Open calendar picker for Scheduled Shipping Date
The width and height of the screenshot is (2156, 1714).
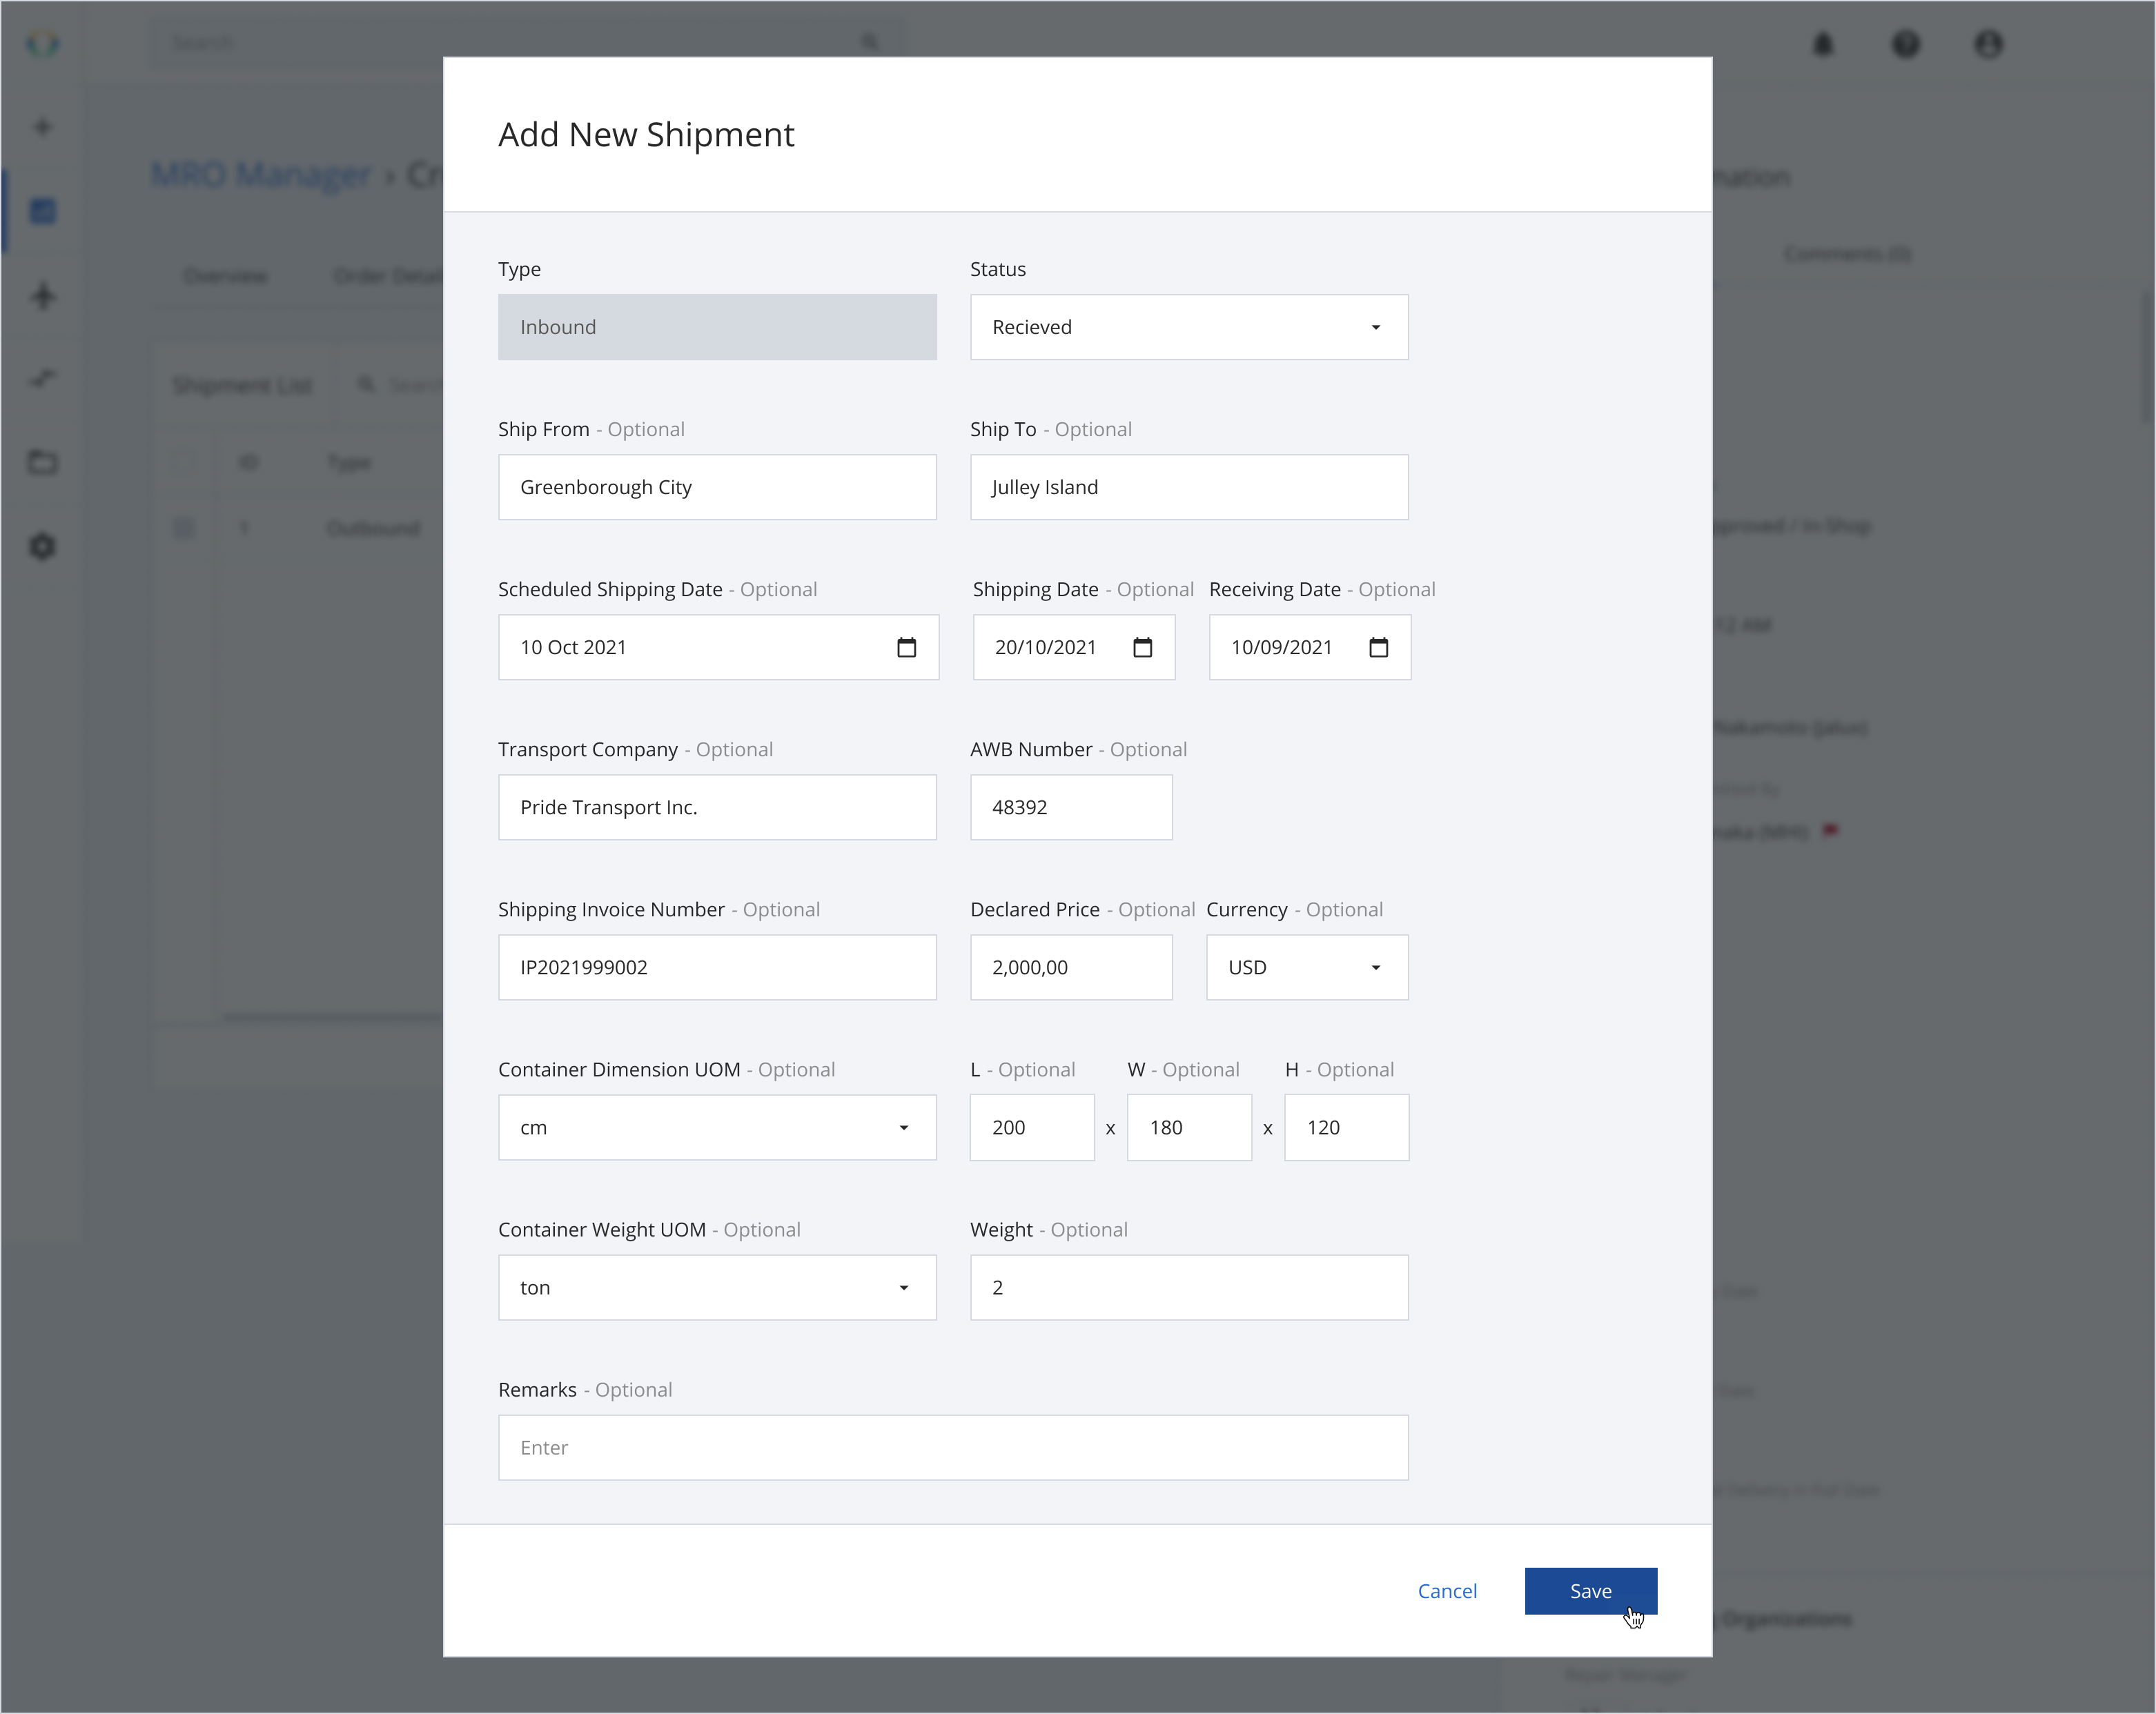906,647
